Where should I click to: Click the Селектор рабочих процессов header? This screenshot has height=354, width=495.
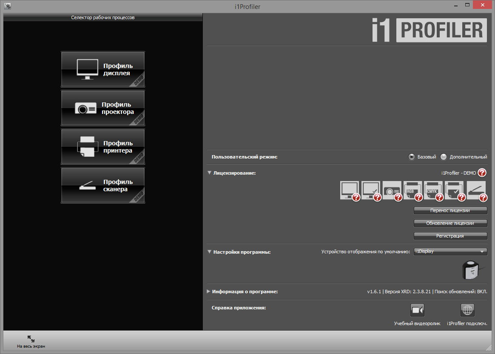[103, 17]
